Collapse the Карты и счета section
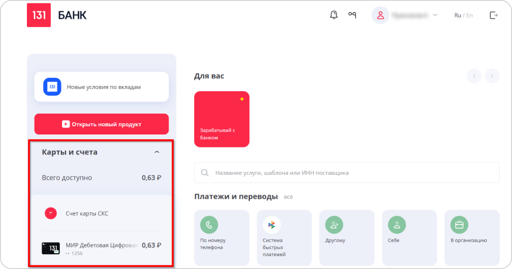This screenshot has height=269, width=512. coord(156,152)
